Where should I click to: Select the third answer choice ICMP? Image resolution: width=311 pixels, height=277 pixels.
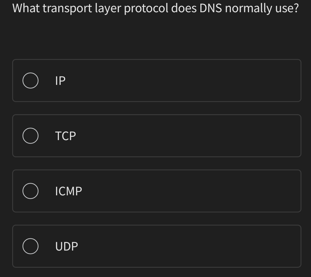coord(157,191)
